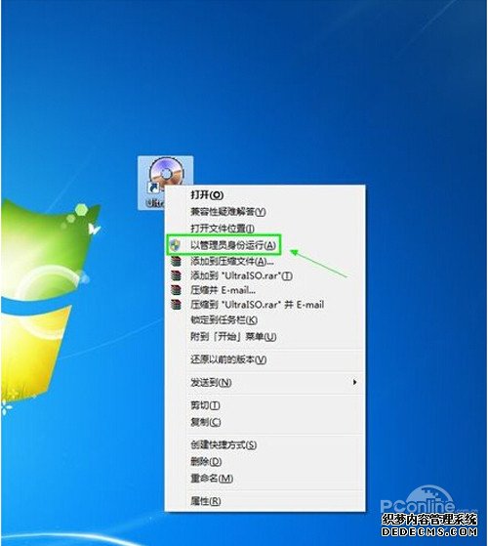Click WinRAR icon next to 压缩并 E-mail
488x546 pixels.
176,290
